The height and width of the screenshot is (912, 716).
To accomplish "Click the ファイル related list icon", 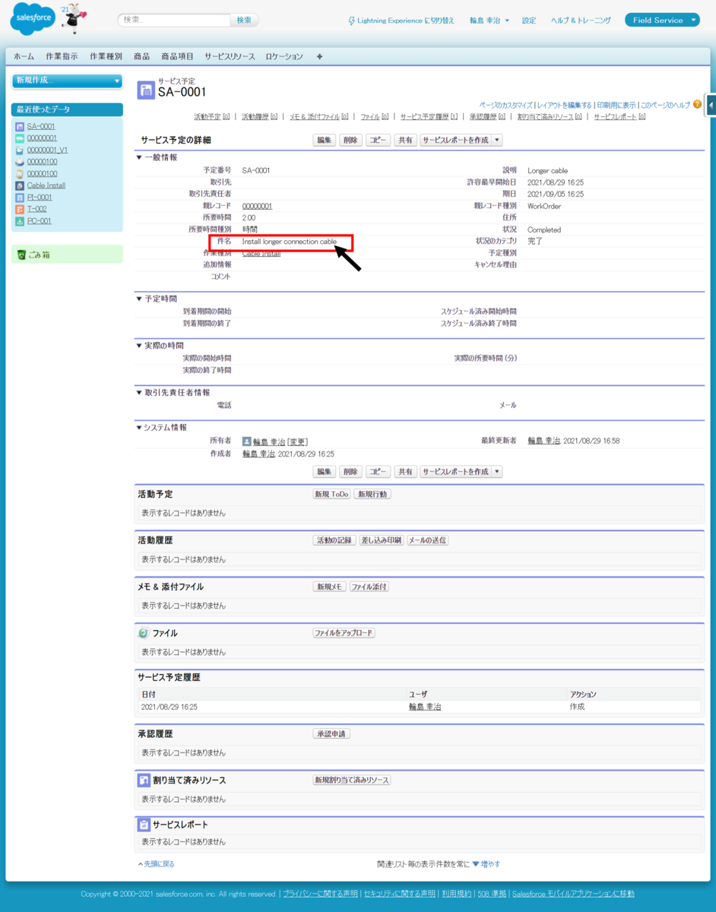I will click(144, 632).
